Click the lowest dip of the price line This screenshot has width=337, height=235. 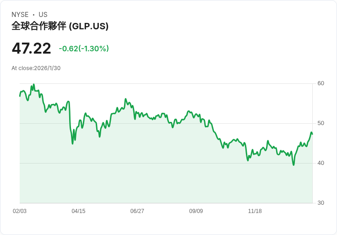point(294,165)
